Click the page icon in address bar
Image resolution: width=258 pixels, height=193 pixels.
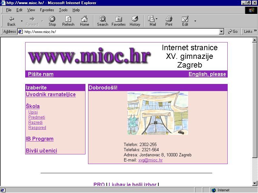click(x=20, y=32)
